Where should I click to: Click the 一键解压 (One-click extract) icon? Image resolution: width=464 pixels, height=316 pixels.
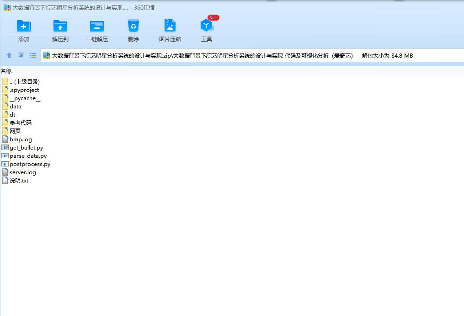tap(97, 26)
